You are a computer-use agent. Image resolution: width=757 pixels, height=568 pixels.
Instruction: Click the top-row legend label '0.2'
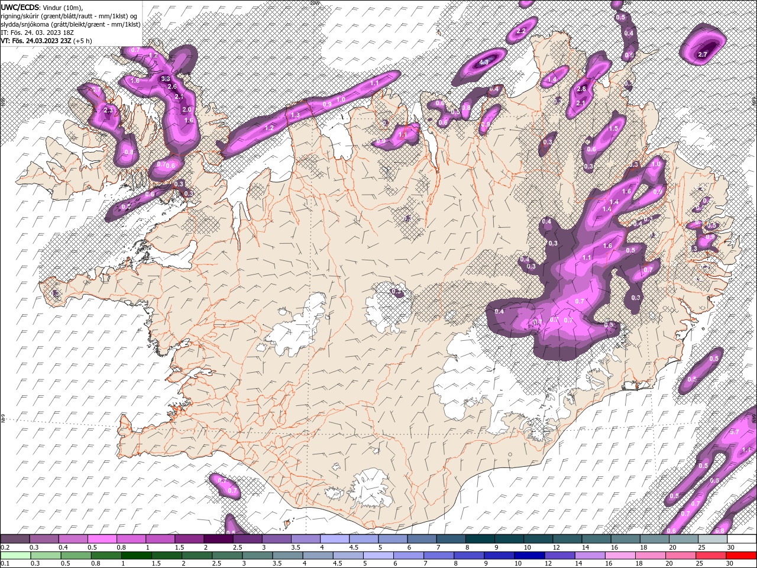(5, 547)
